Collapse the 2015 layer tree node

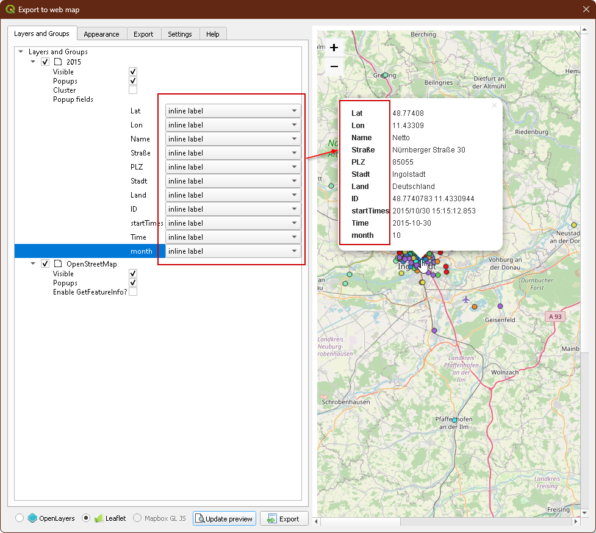click(x=34, y=62)
